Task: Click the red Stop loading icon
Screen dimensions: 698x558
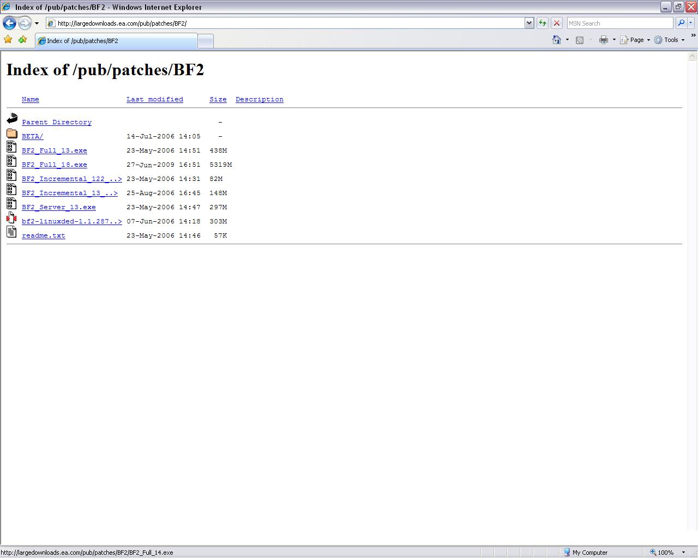Action: (557, 23)
